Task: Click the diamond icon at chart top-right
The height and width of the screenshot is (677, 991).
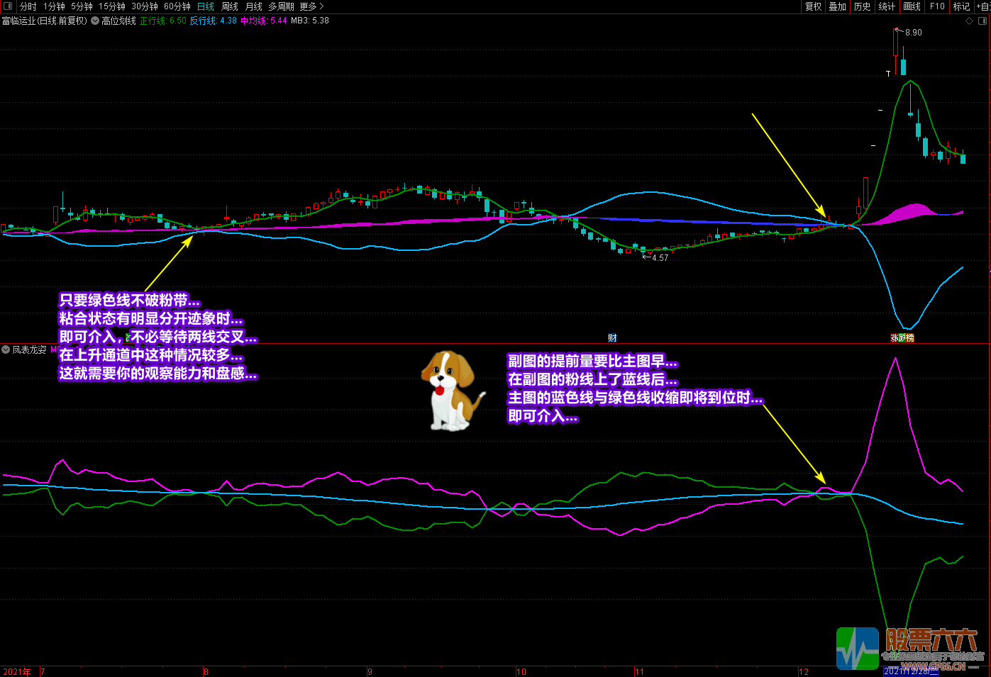Action: coord(970,21)
